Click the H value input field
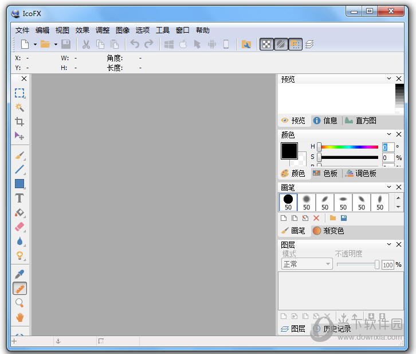416x354 pixels. point(388,147)
